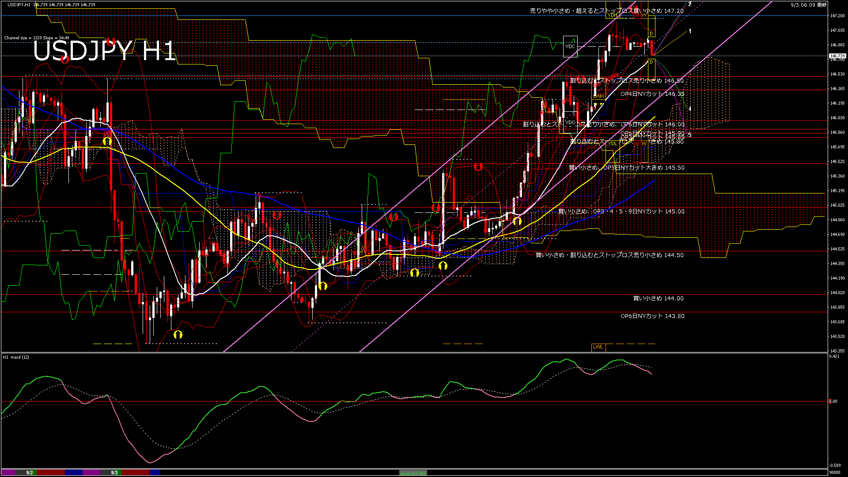Click the yellow YDL label
Image resolution: width=848 pixels, height=477 pixels.
(x=612, y=144)
